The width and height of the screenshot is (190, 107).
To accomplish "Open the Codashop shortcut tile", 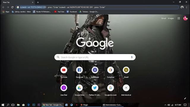I will click(x=110, y=72).
